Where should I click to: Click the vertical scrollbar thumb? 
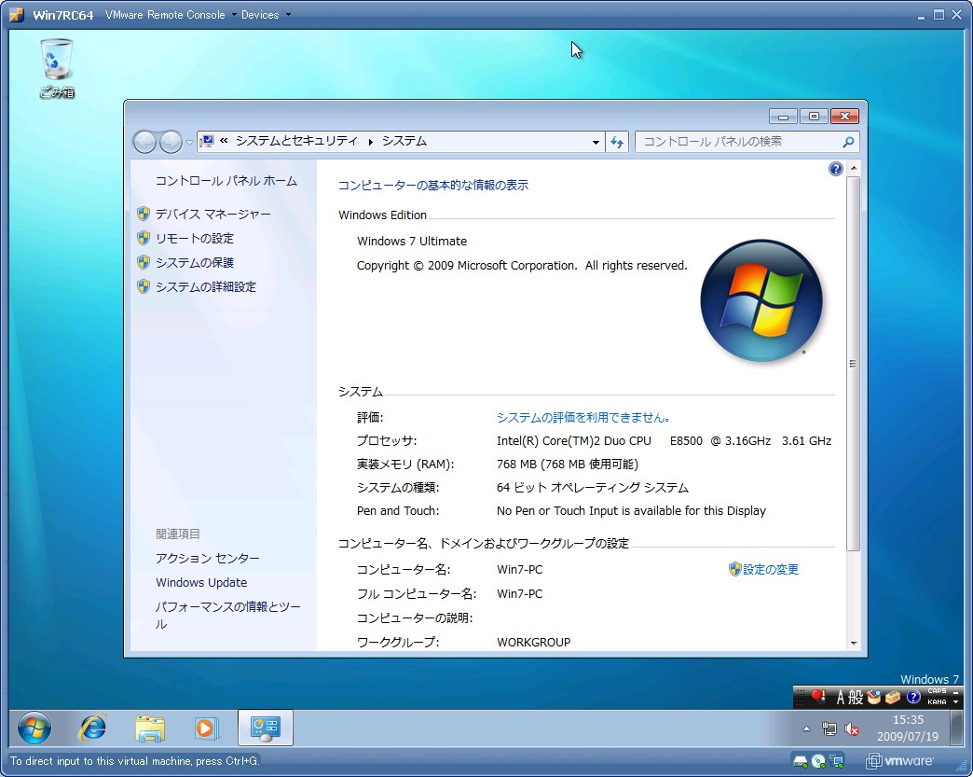tap(853, 364)
